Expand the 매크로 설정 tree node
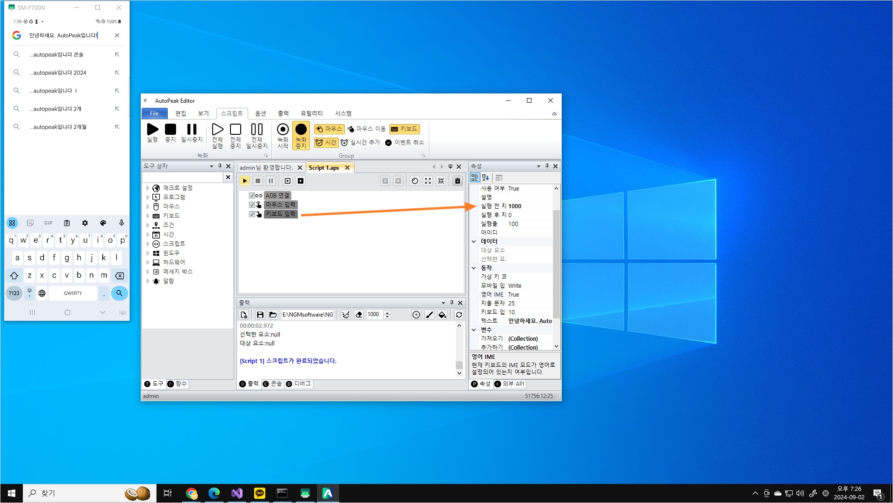 148,188
